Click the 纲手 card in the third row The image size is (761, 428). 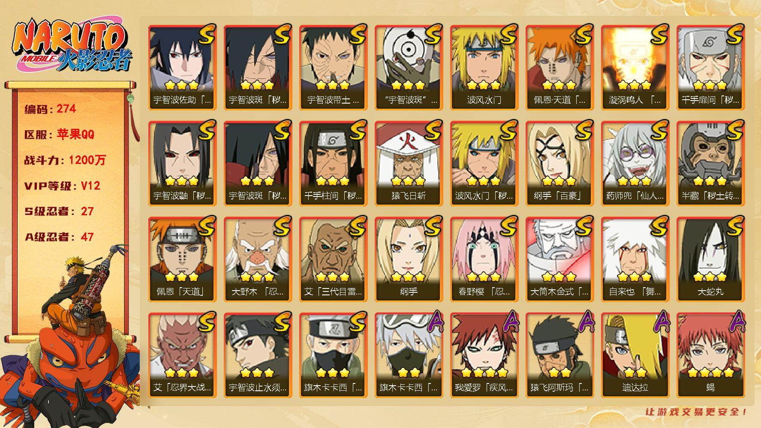click(x=409, y=259)
